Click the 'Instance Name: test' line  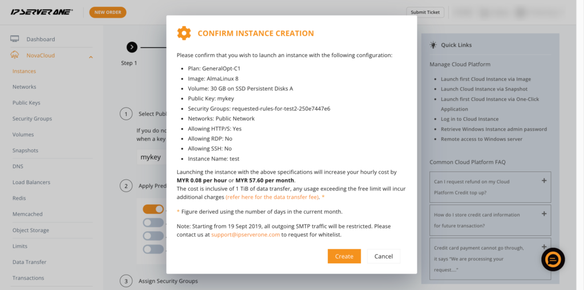213,158
